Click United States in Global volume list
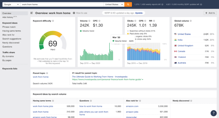 coord(184,34)
